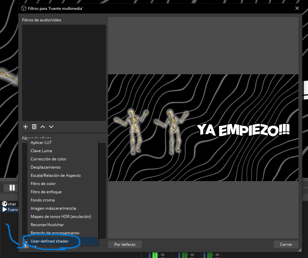Click the Cerrar button

coord(286,245)
